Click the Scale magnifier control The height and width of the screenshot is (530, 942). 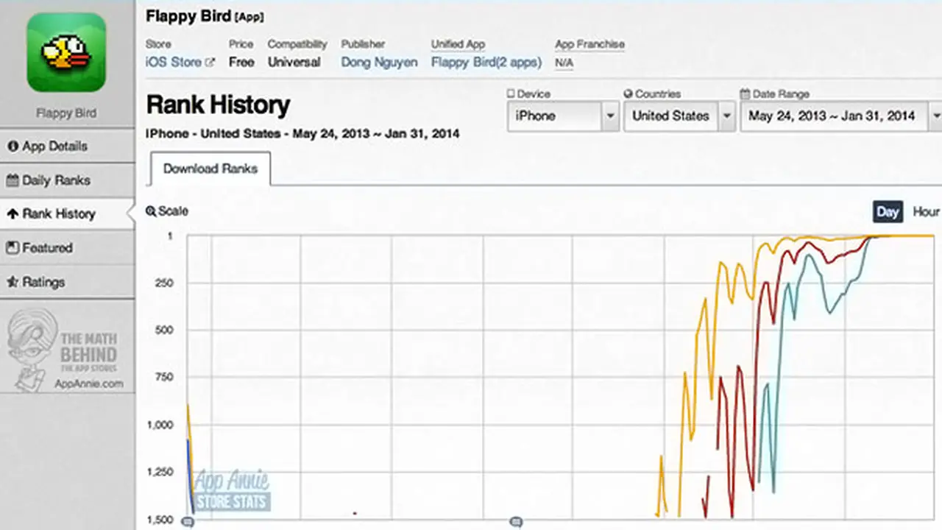pyautogui.click(x=167, y=211)
